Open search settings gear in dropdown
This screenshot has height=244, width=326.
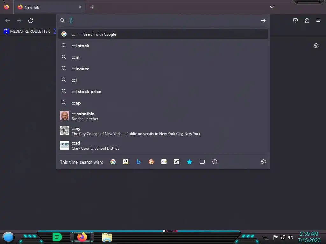(263, 162)
